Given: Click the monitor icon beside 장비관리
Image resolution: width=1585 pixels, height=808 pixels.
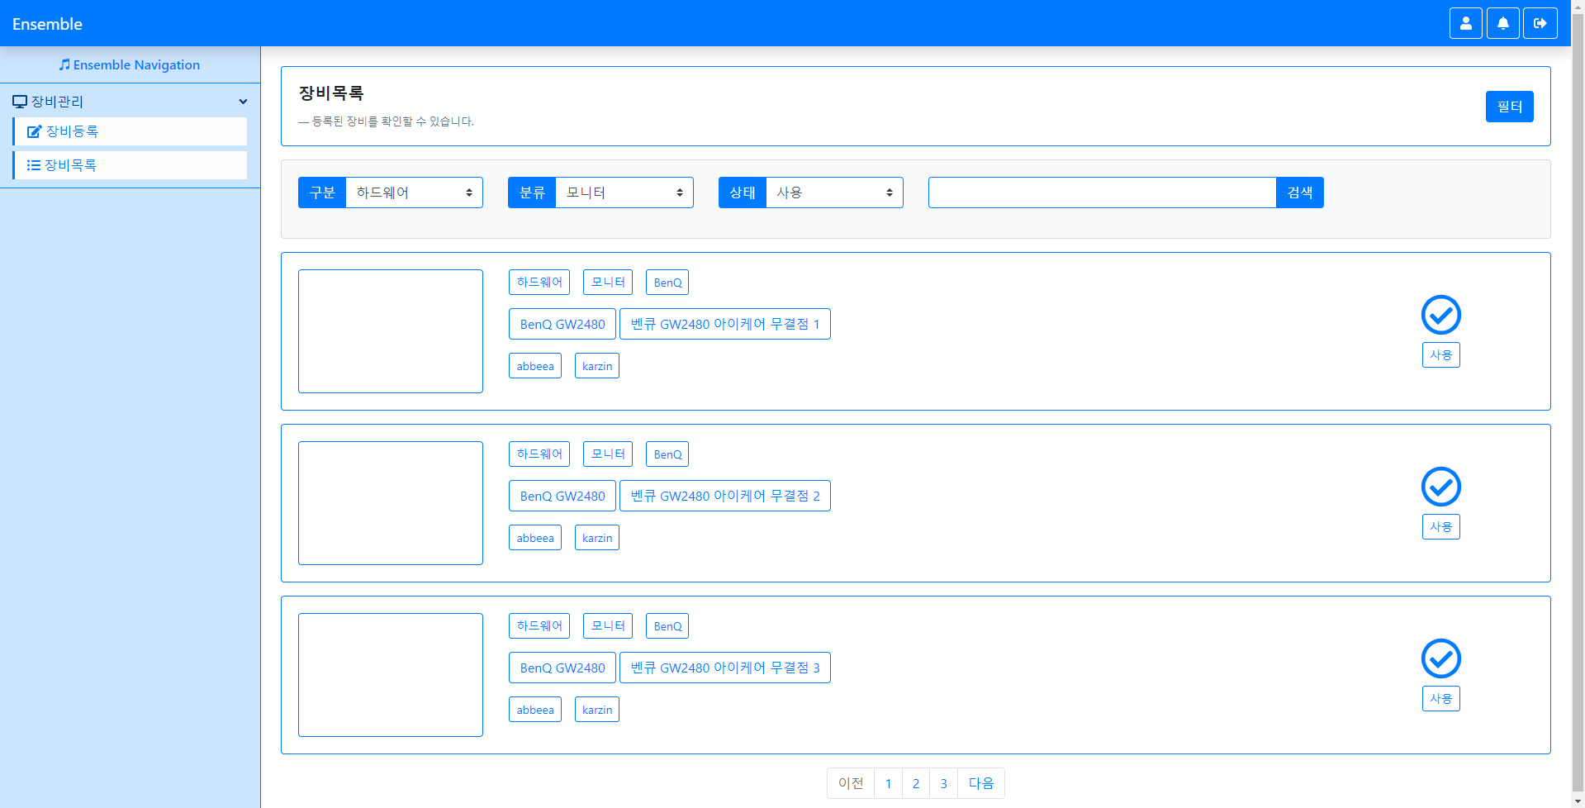Looking at the screenshot, I should (x=20, y=102).
